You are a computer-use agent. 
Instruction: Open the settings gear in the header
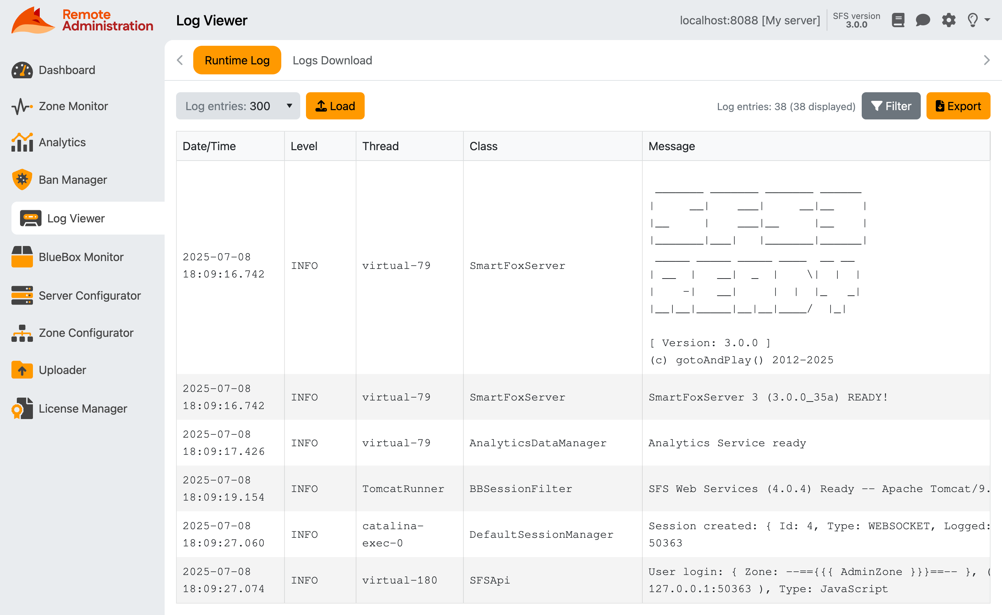point(949,20)
